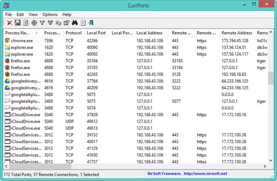Sort by Process Name column header
The height and width of the screenshot is (181, 277).
click(x=23, y=33)
